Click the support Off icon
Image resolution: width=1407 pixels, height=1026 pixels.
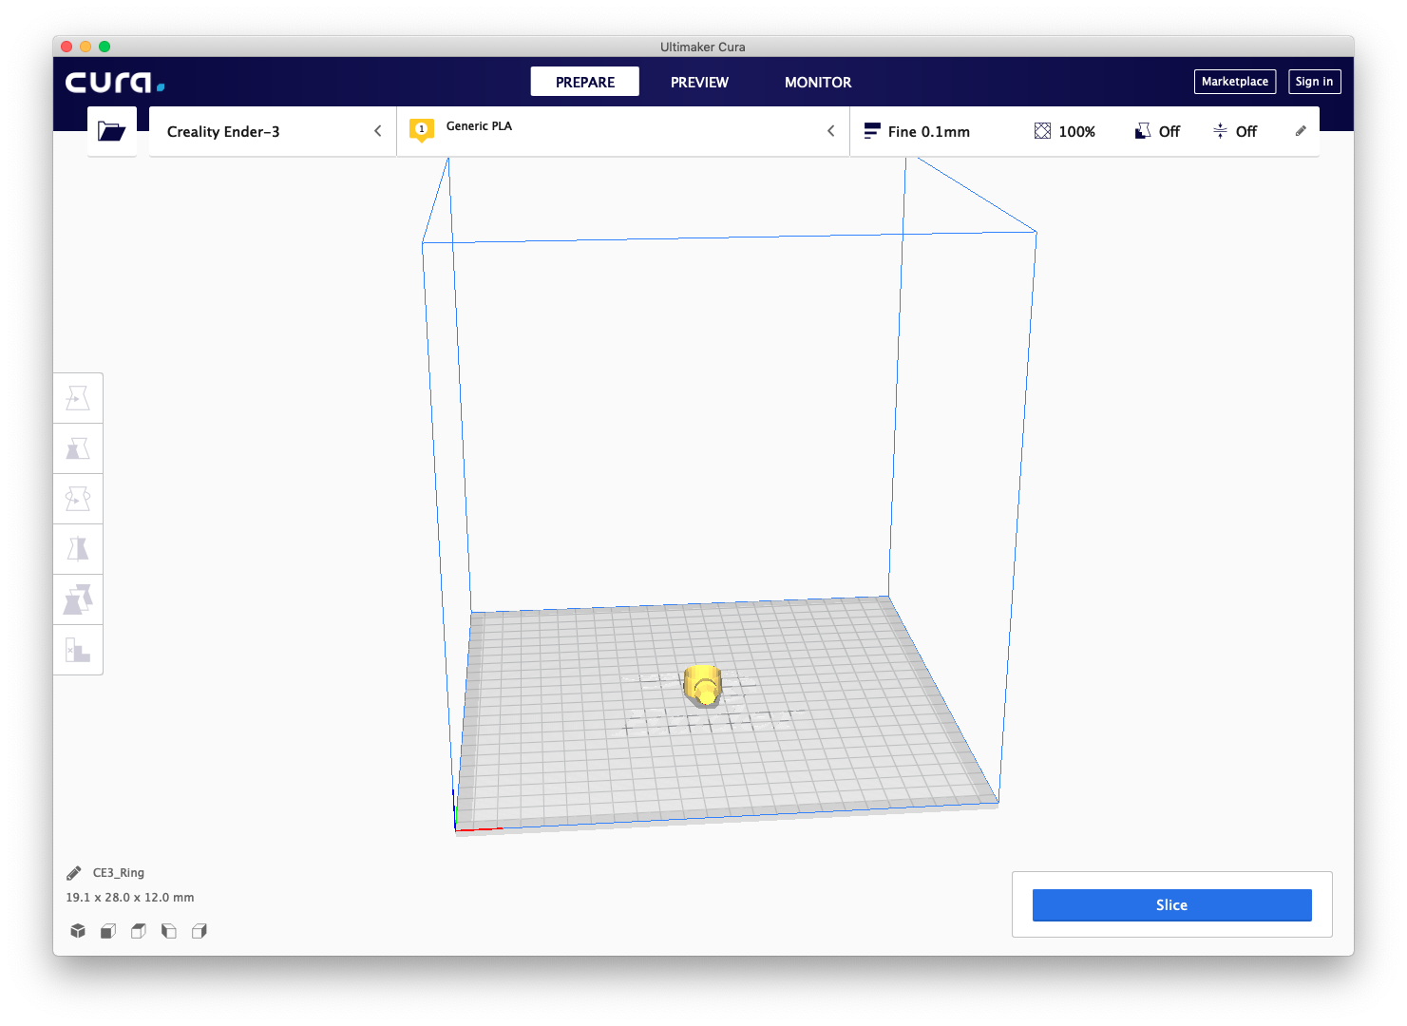[1143, 131]
